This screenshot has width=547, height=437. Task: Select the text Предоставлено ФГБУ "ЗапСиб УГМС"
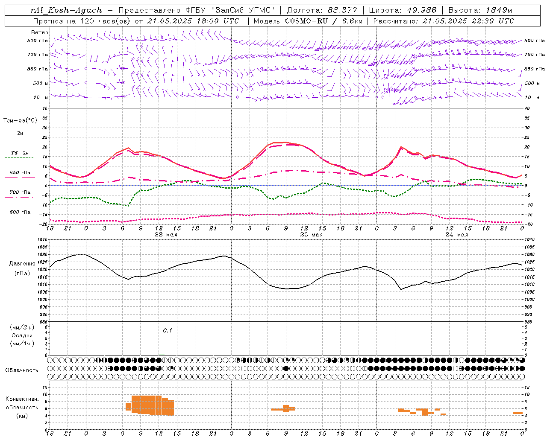(x=197, y=10)
